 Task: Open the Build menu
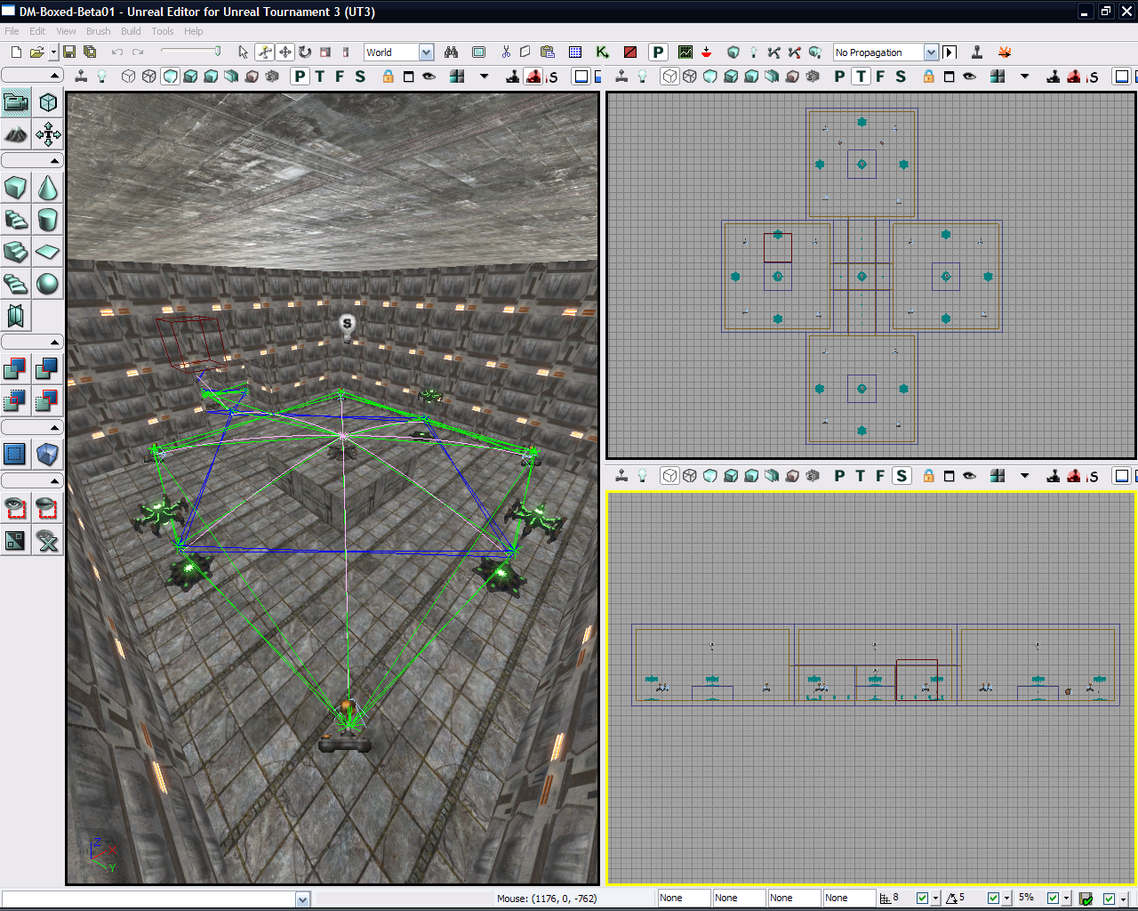coord(130,31)
